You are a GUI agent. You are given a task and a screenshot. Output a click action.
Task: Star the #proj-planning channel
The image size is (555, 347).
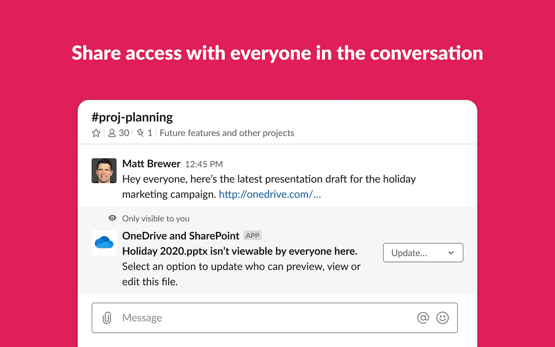coord(96,133)
